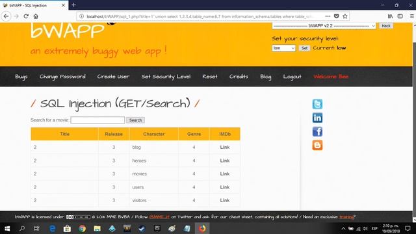
Task: Click the Genre column header
Action: 194,134
